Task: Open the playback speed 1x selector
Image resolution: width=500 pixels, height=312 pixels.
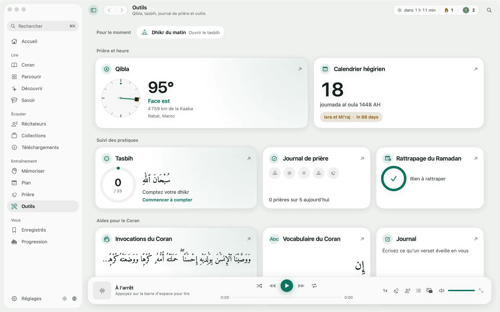Action: click(385, 290)
